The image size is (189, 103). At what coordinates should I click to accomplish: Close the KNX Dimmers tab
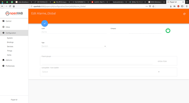point(164,2)
